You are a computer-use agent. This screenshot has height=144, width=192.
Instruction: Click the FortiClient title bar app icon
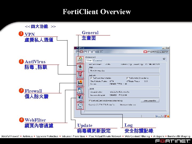pos(75,48)
